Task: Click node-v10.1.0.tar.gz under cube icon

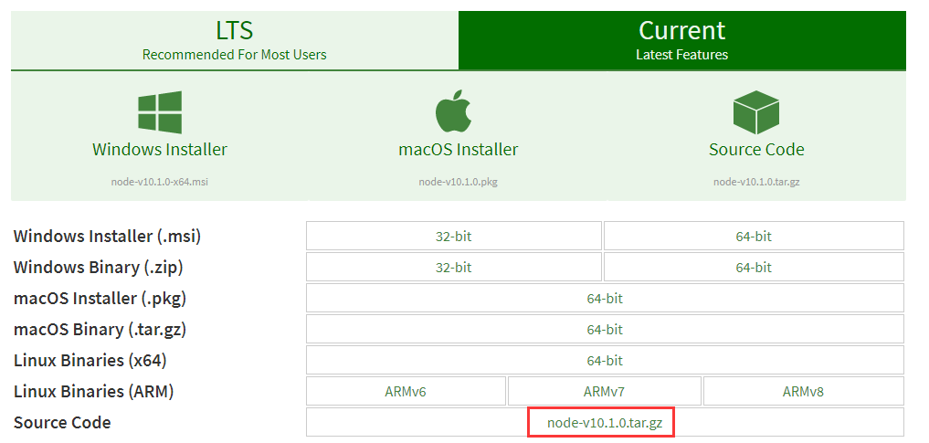Action: coord(756,182)
